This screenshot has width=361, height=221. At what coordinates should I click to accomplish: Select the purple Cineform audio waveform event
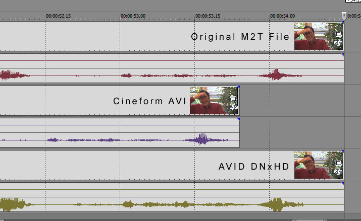120,140
